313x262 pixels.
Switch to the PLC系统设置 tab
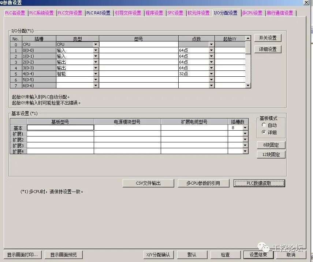click(x=41, y=13)
